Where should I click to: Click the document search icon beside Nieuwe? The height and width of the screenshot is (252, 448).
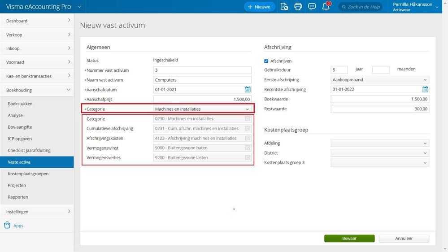click(x=284, y=7)
